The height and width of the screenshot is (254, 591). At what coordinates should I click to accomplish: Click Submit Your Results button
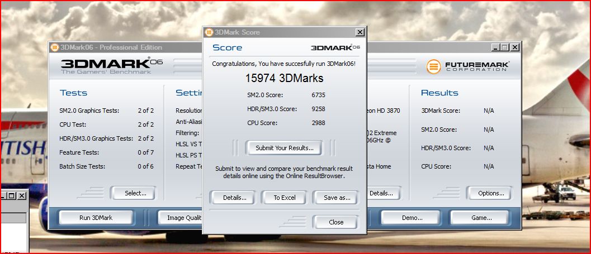[284, 148]
